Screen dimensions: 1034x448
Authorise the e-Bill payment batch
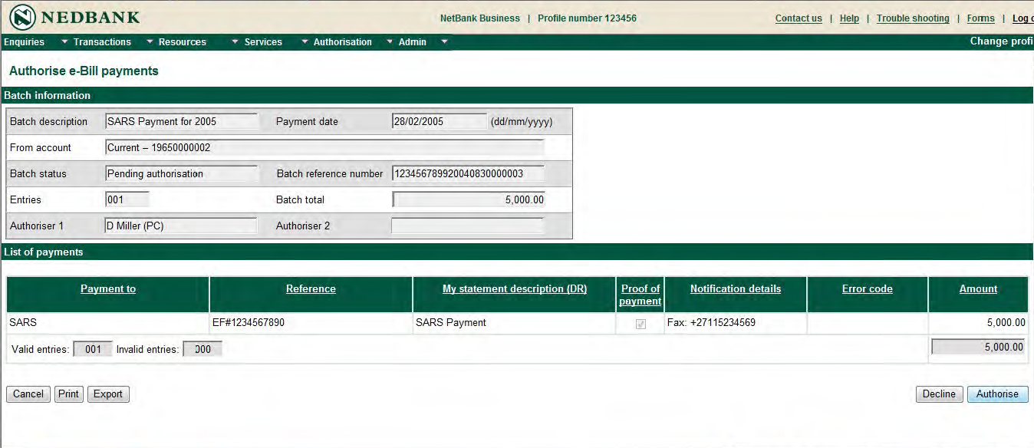pos(997,394)
